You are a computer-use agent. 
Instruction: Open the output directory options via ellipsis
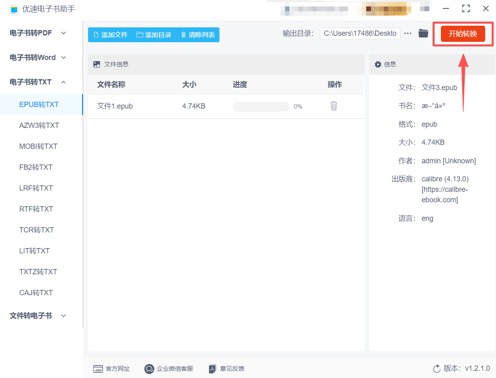(x=408, y=33)
